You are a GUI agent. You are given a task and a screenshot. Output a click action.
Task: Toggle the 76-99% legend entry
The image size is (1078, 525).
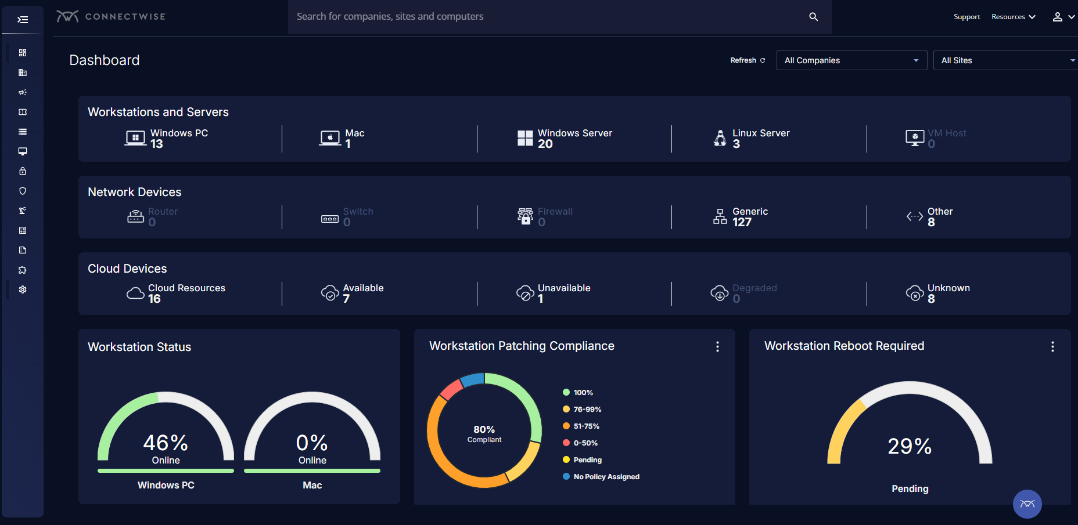(x=582, y=410)
